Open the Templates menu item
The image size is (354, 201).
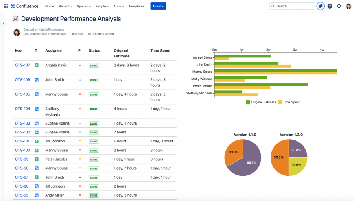136,6
